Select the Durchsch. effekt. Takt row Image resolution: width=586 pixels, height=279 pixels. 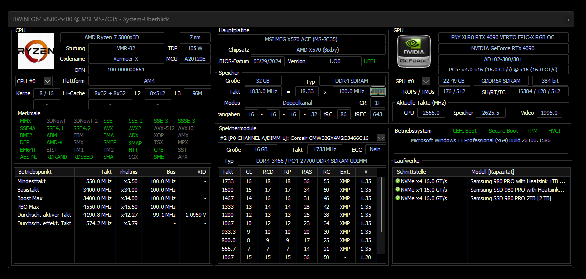click(112, 223)
